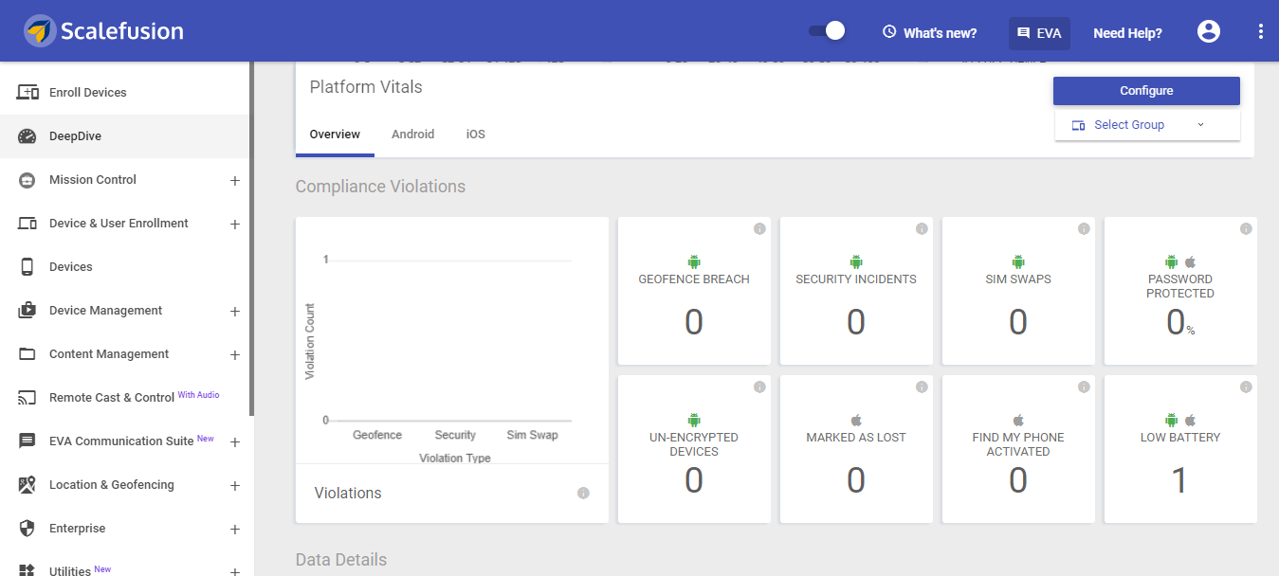Open the EVA chat panel
This screenshot has width=1279, height=576.
coord(1039,31)
